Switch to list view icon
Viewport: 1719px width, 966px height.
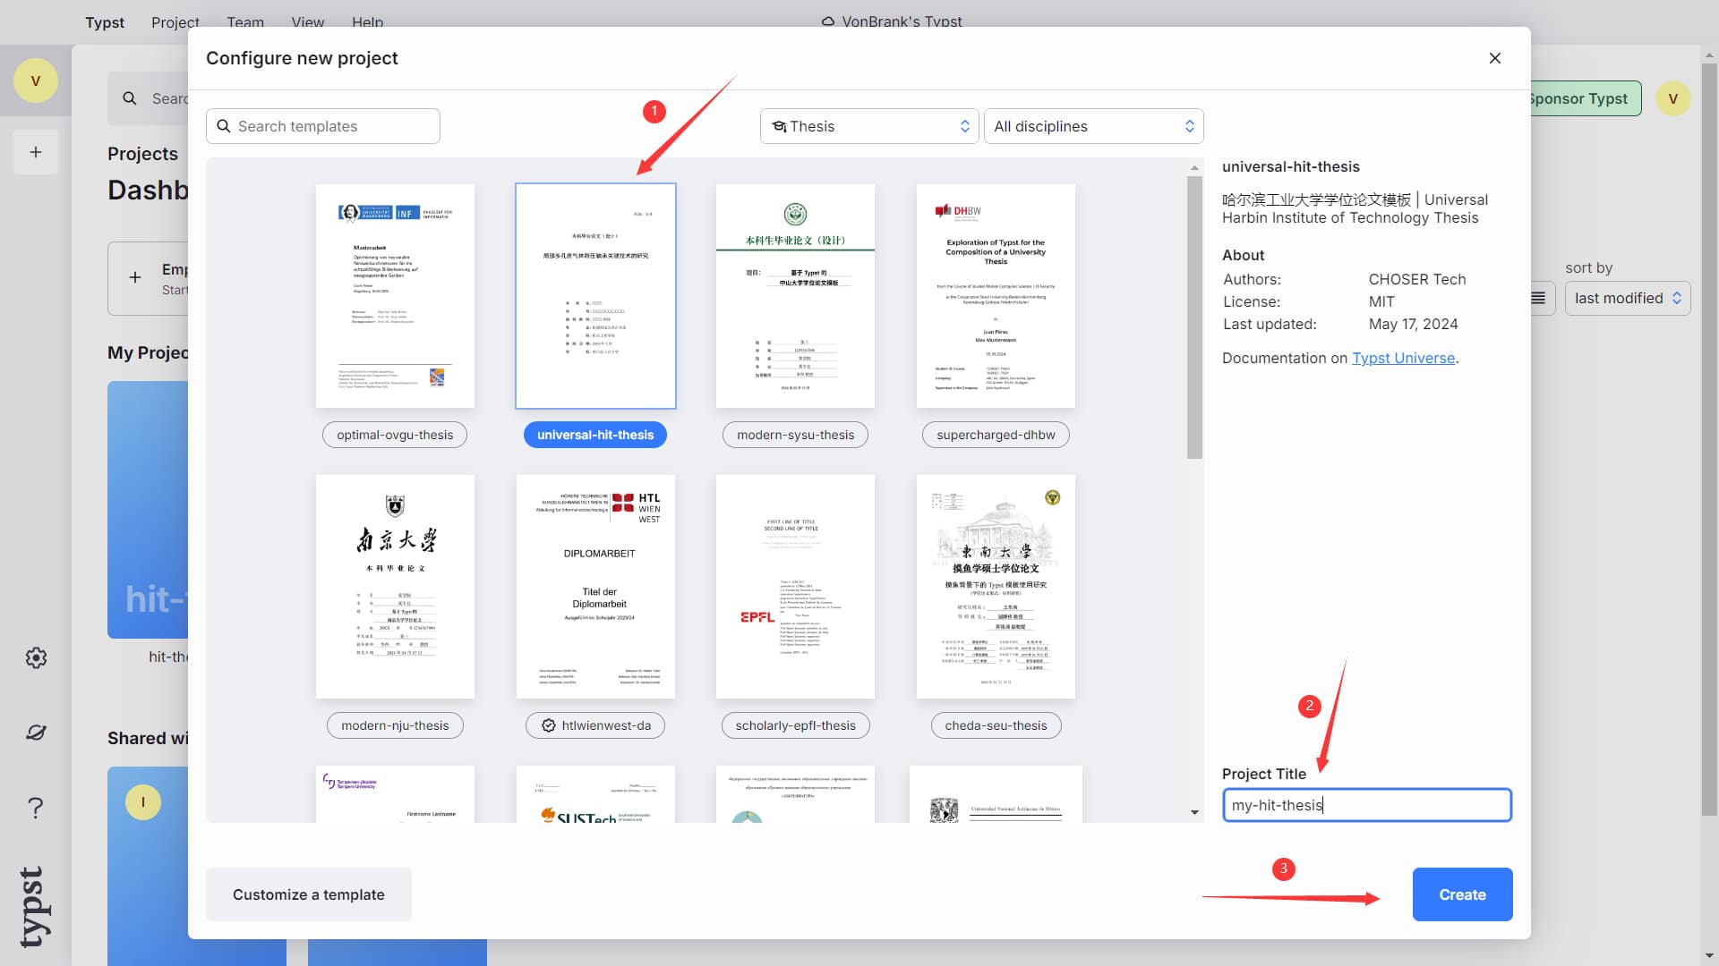[x=1538, y=298]
